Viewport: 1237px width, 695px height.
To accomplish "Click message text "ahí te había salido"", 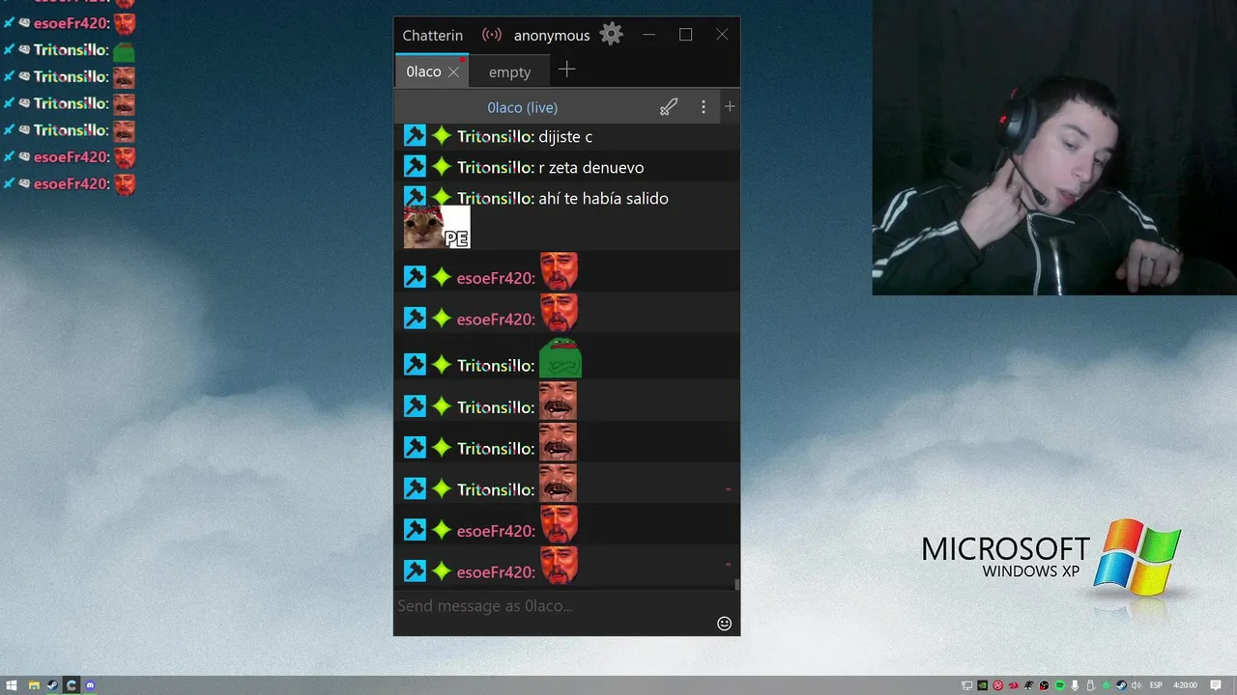I will [x=603, y=199].
